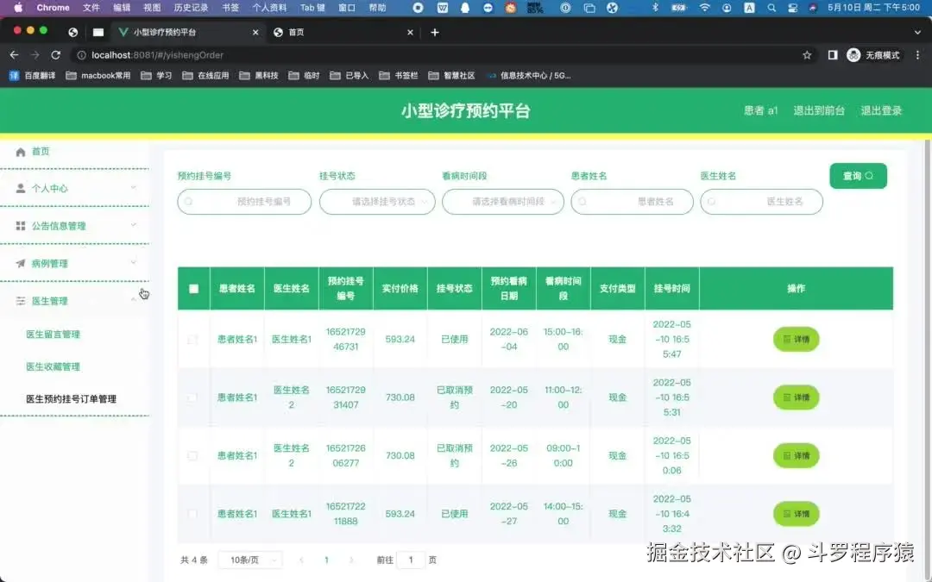The height and width of the screenshot is (582, 932).
Task: Bookmark this page using the star icon
Action: [x=807, y=55]
